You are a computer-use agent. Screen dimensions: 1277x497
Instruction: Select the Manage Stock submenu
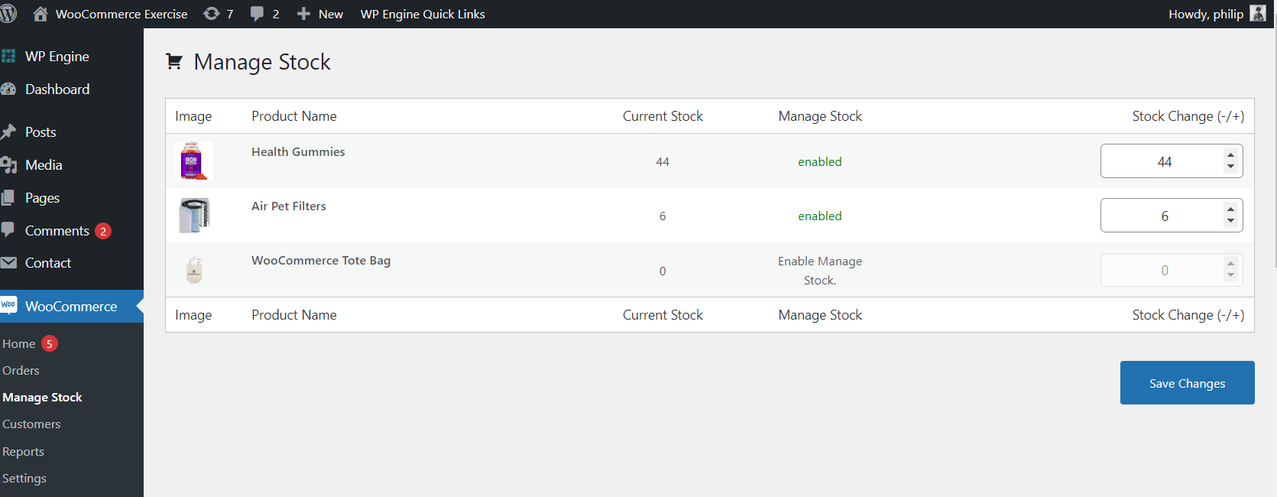[42, 397]
